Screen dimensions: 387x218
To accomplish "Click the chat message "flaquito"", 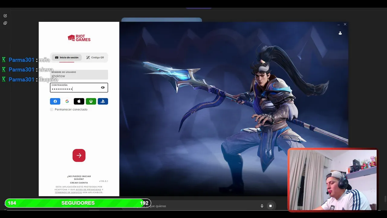I will point(48,80).
